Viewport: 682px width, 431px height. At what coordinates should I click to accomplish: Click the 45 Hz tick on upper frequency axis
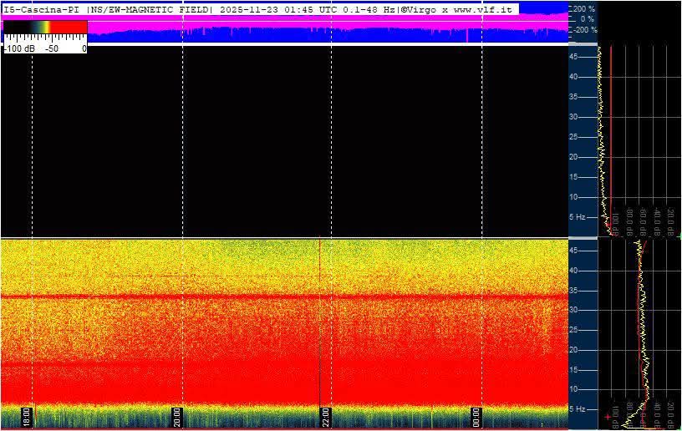574,57
